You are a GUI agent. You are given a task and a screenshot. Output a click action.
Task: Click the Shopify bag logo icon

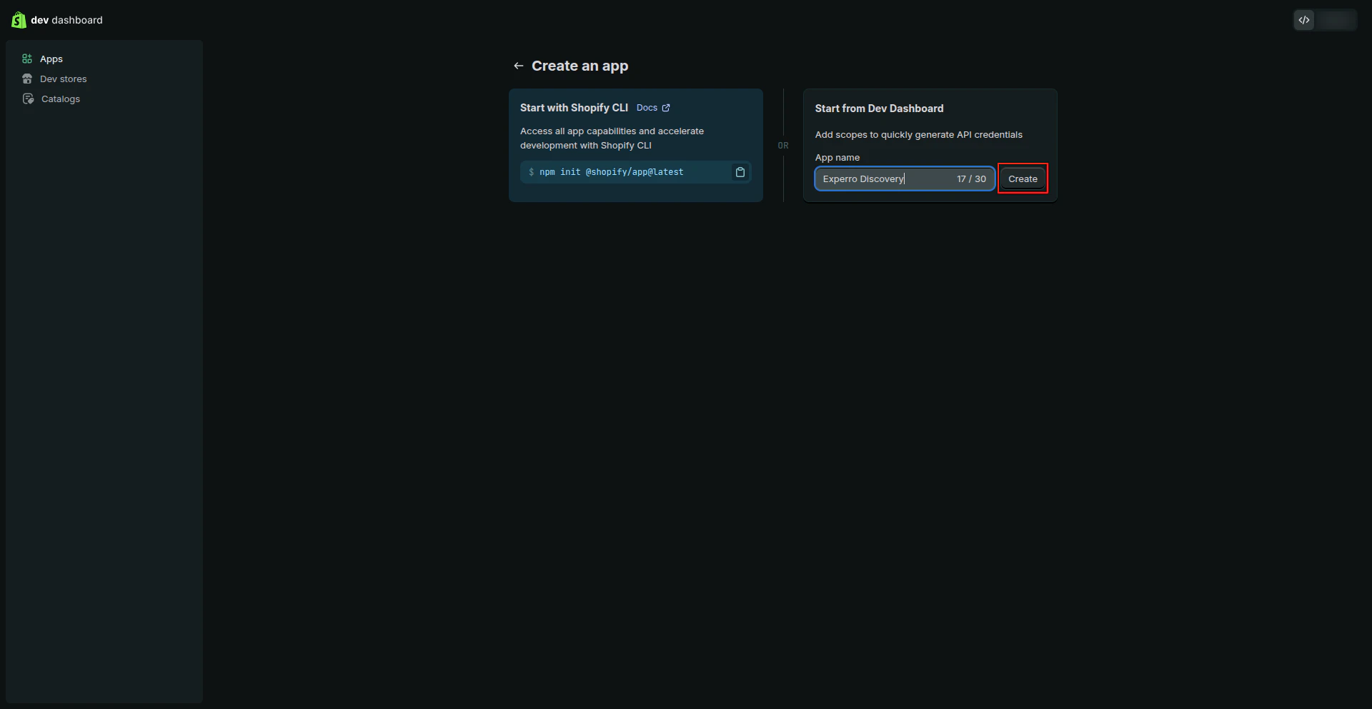coord(19,20)
